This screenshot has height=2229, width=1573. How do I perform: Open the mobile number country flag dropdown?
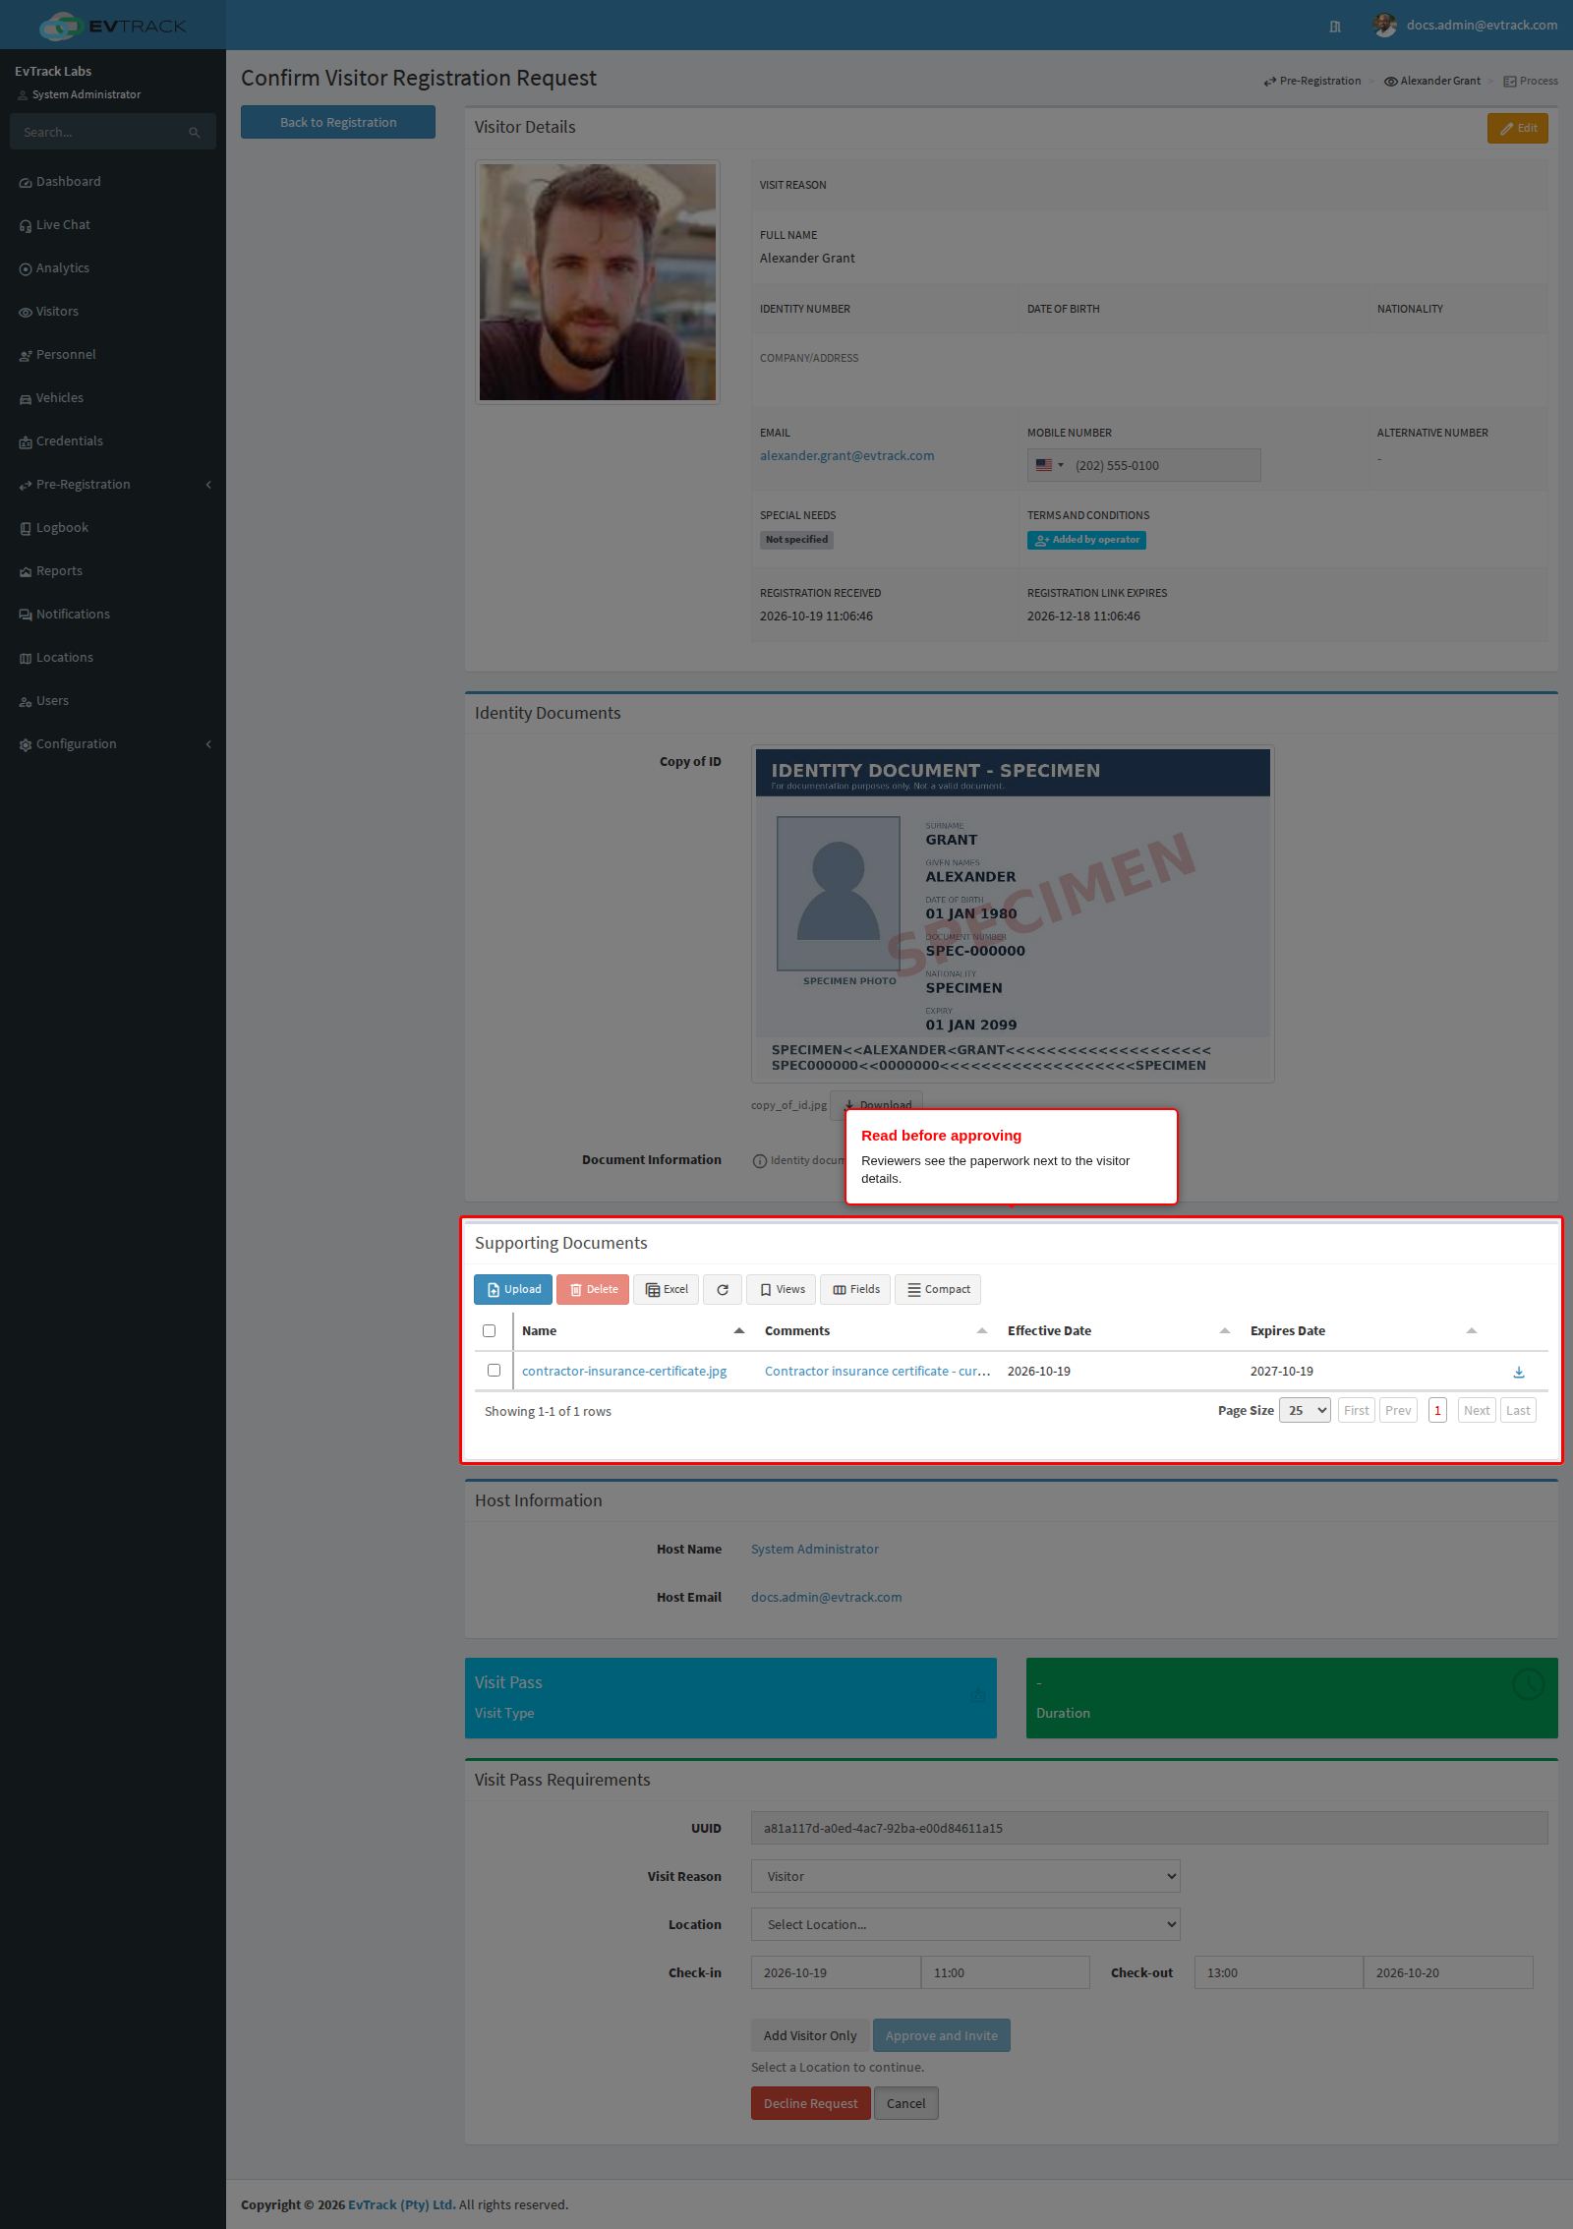pos(1049,465)
